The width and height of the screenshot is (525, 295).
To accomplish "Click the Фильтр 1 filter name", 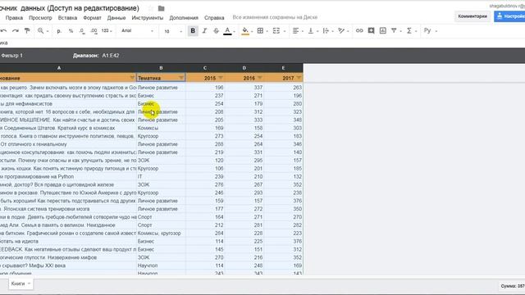I will click(11, 56).
